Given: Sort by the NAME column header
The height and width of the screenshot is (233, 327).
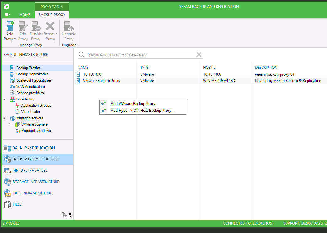Looking at the screenshot, I should pos(83,68).
